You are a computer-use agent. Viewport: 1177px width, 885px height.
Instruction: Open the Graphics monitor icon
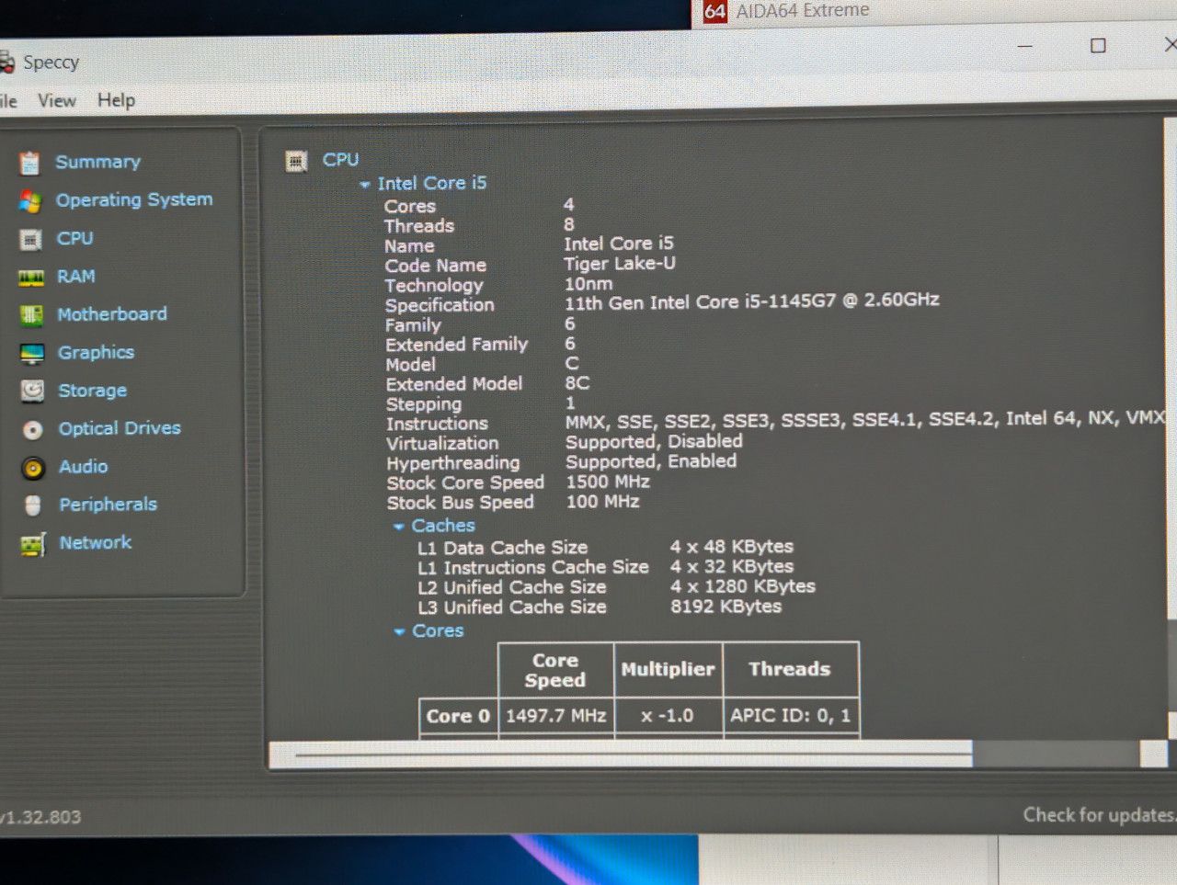(x=32, y=354)
